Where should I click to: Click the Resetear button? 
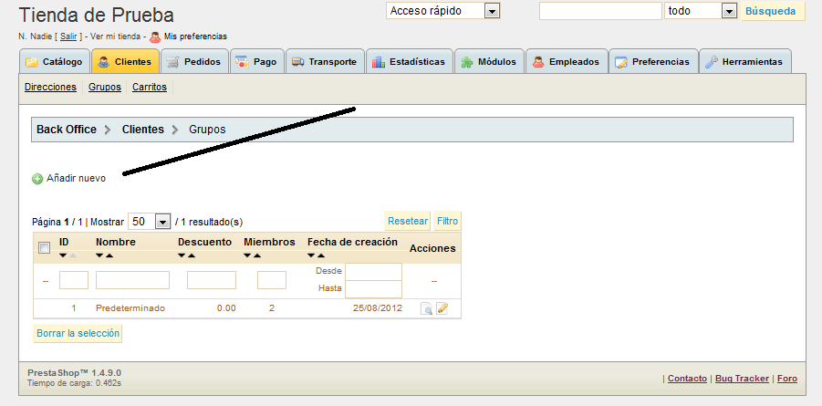tap(408, 222)
